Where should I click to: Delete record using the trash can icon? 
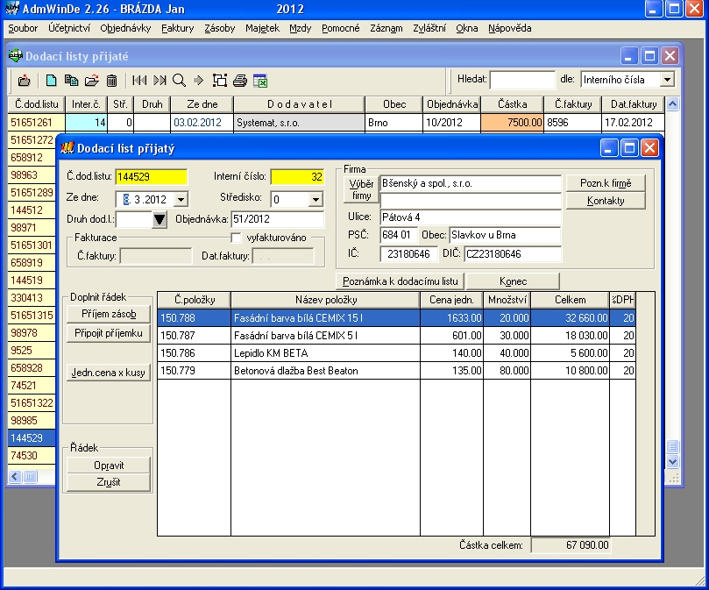(111, 81)
